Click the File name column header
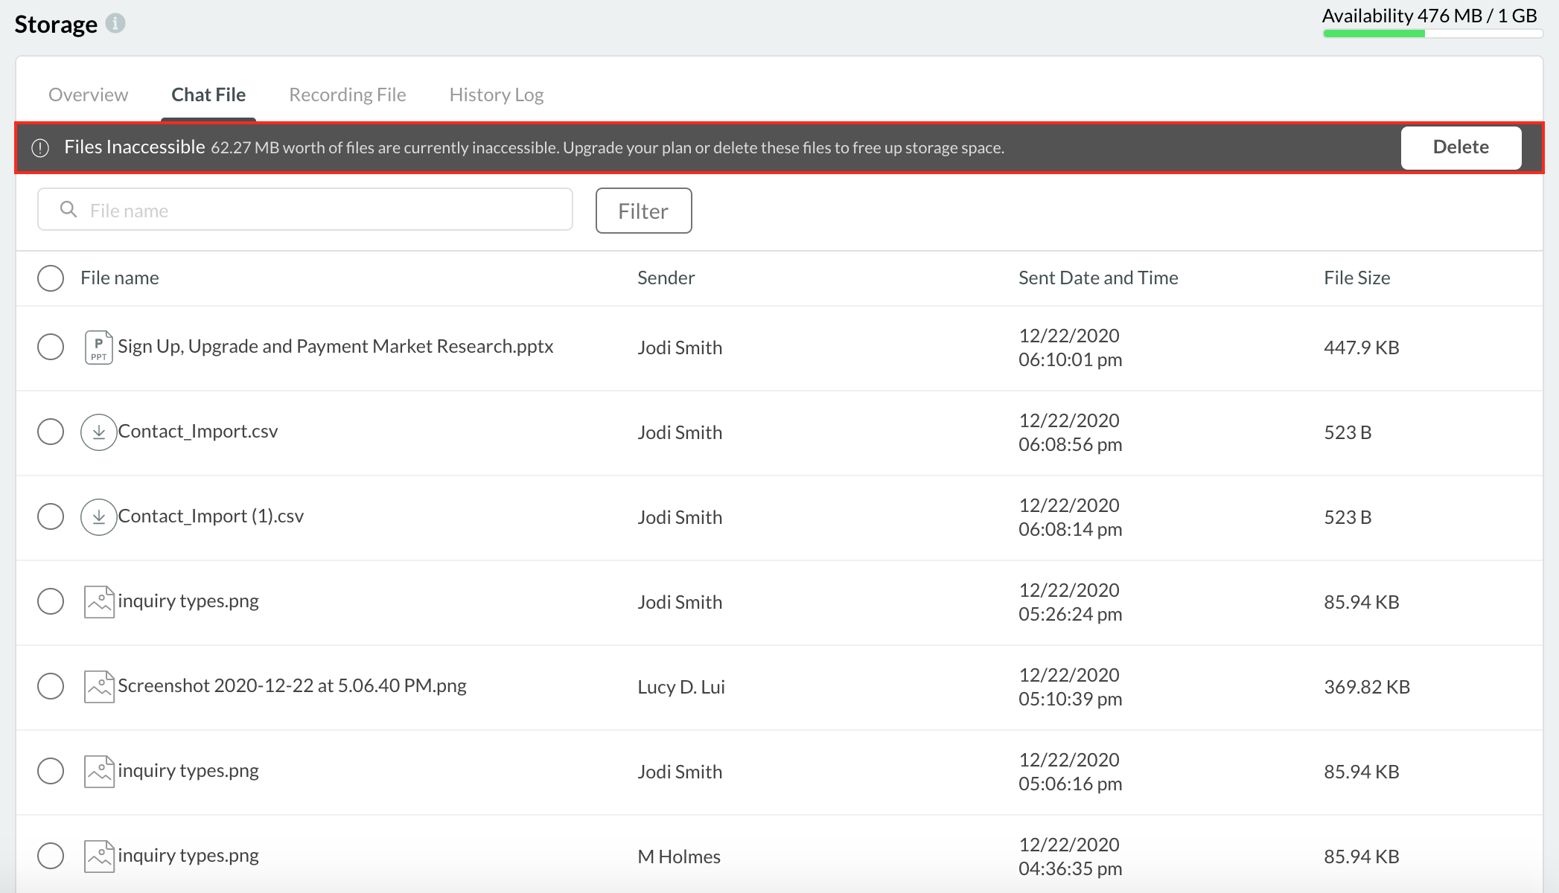 coord(119,278)
